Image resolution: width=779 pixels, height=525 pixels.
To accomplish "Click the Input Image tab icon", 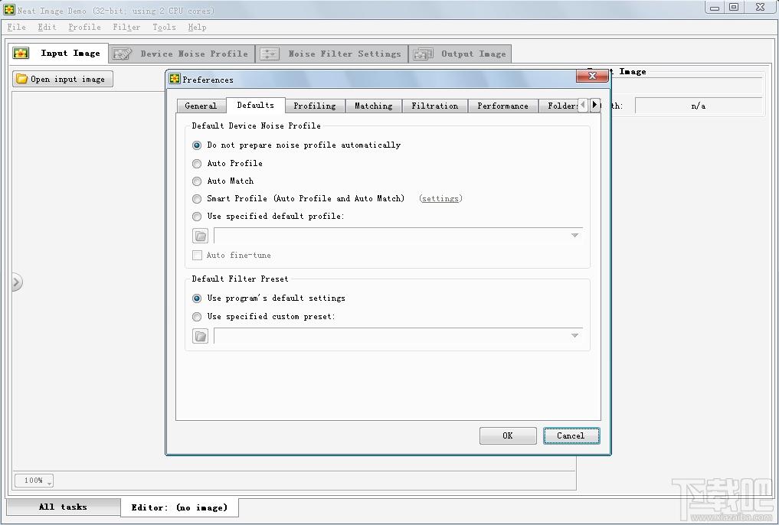I will (21, 53).
